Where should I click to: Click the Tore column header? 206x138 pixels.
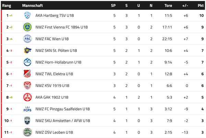click(x=168, y=5)
